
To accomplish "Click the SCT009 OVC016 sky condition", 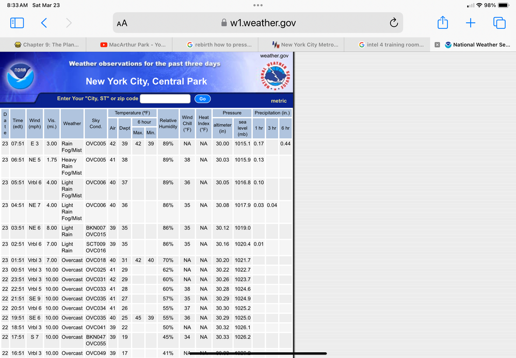I will 96,247.
